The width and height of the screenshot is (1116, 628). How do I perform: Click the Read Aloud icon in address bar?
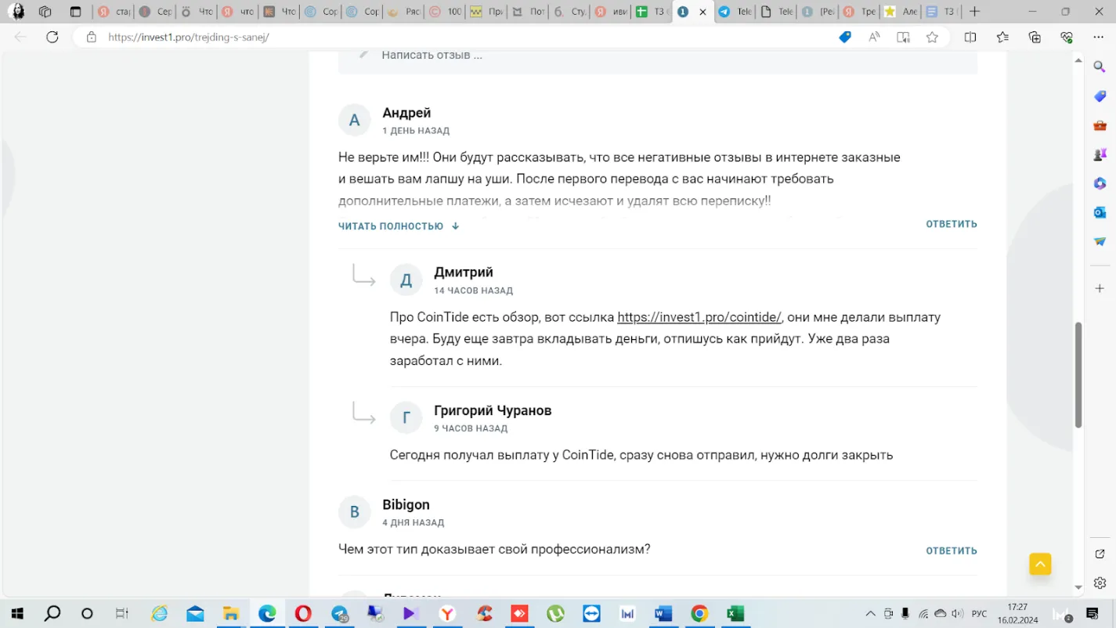pyautogui.click(x=874, y=37)
